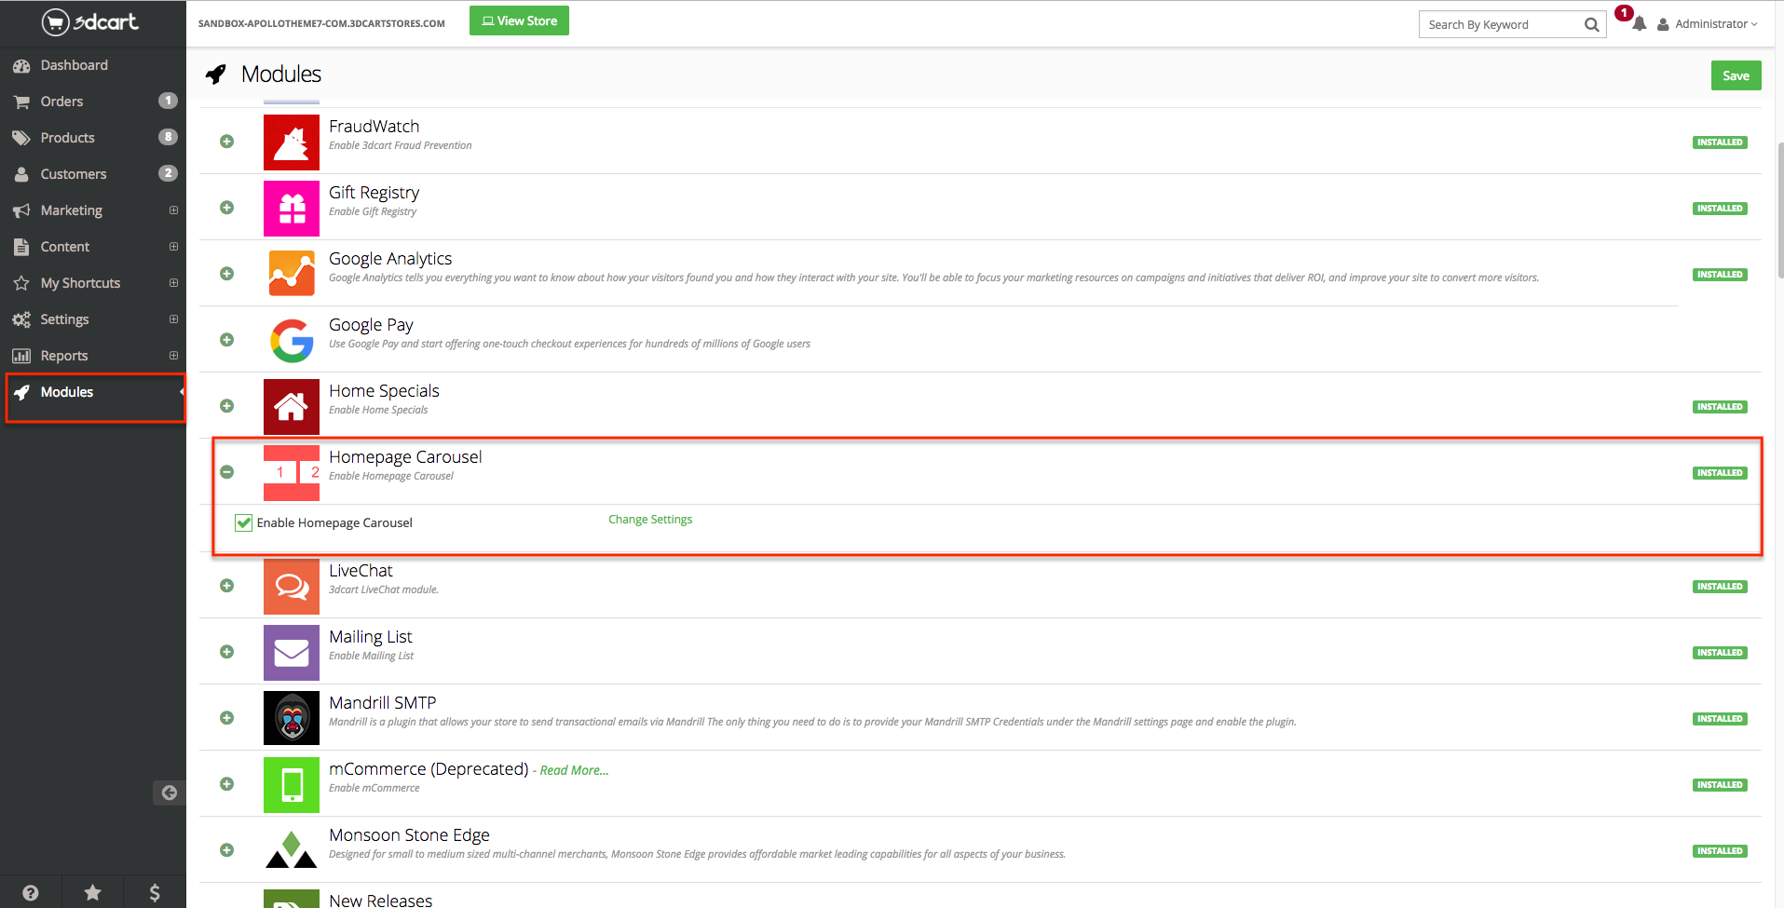This screenshot has height=908, width=1784.
Task: Collapse the Homepage Carousel module row
Action: click(226, 472)
